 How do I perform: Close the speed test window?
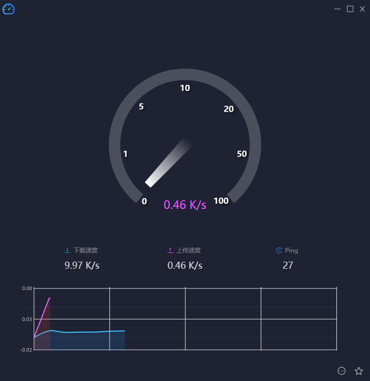click(x=362, y=9)
